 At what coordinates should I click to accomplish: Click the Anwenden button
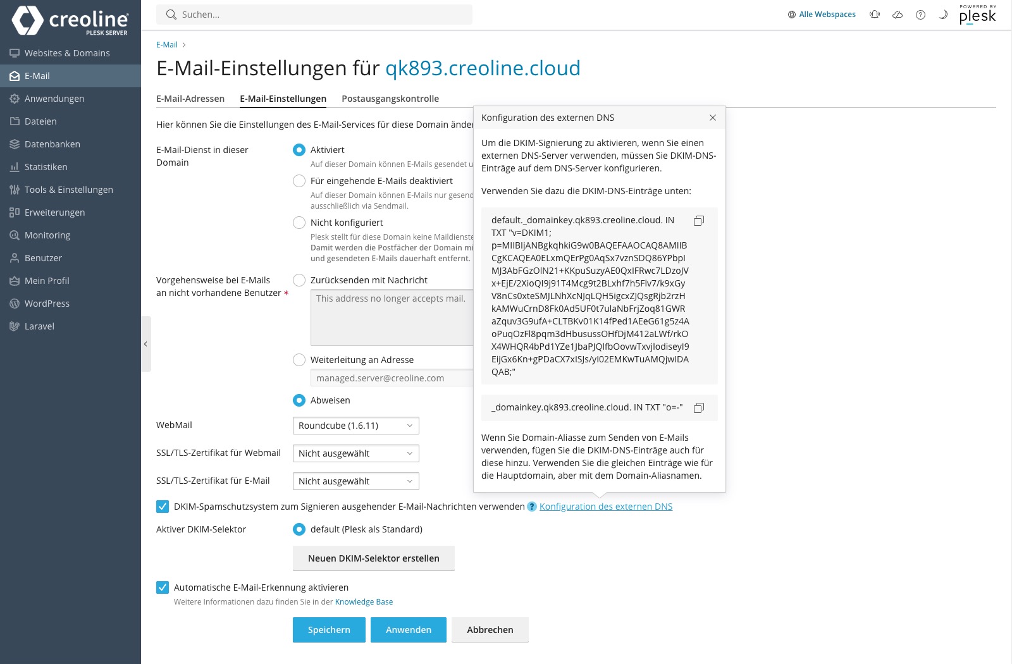click(409, 630)
